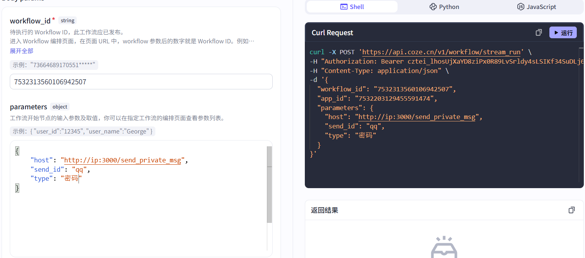
Task: Click the empty result inbox icon
Action: 444,248
